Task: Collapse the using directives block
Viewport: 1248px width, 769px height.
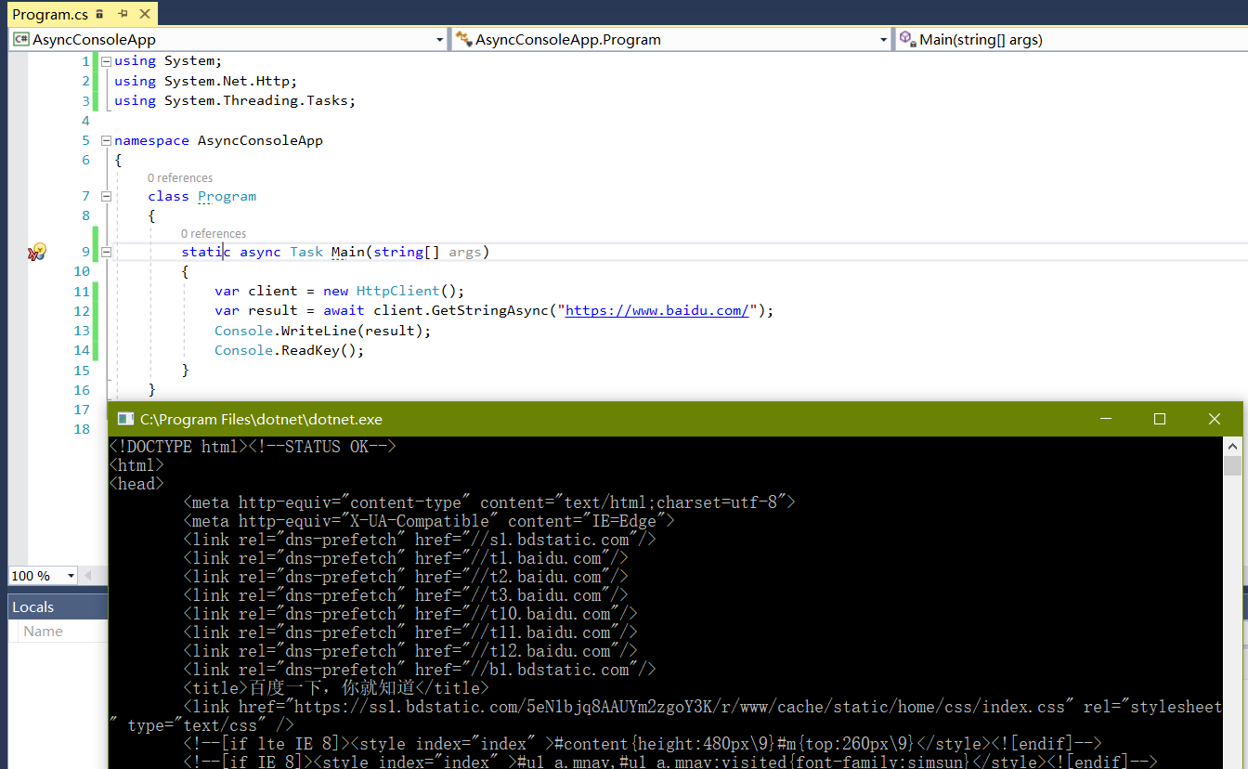Action: [106, 61]
